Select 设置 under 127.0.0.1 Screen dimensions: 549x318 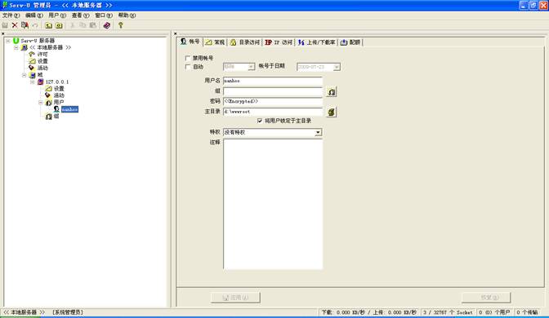tap(59, 89)
